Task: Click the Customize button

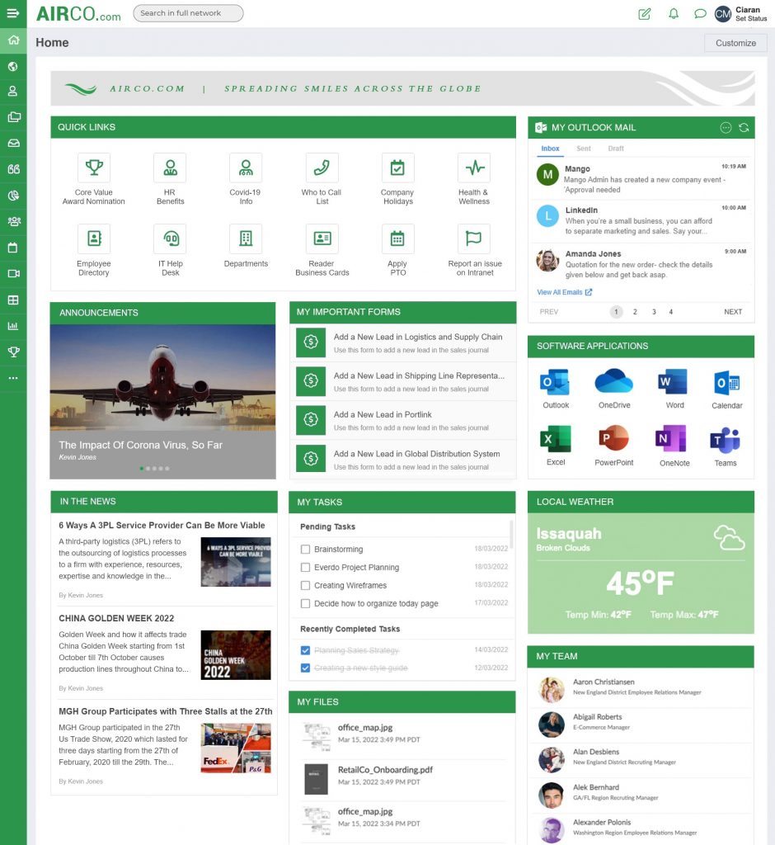Action: [735, 43]
